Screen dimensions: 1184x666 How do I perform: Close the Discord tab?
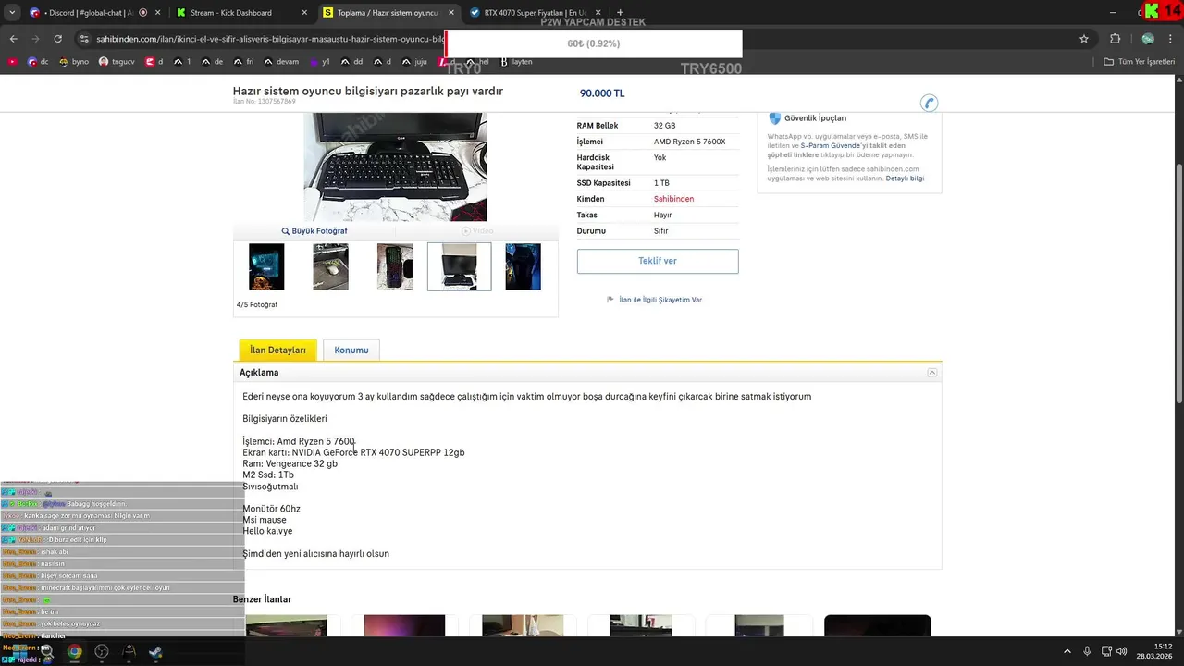157,13
